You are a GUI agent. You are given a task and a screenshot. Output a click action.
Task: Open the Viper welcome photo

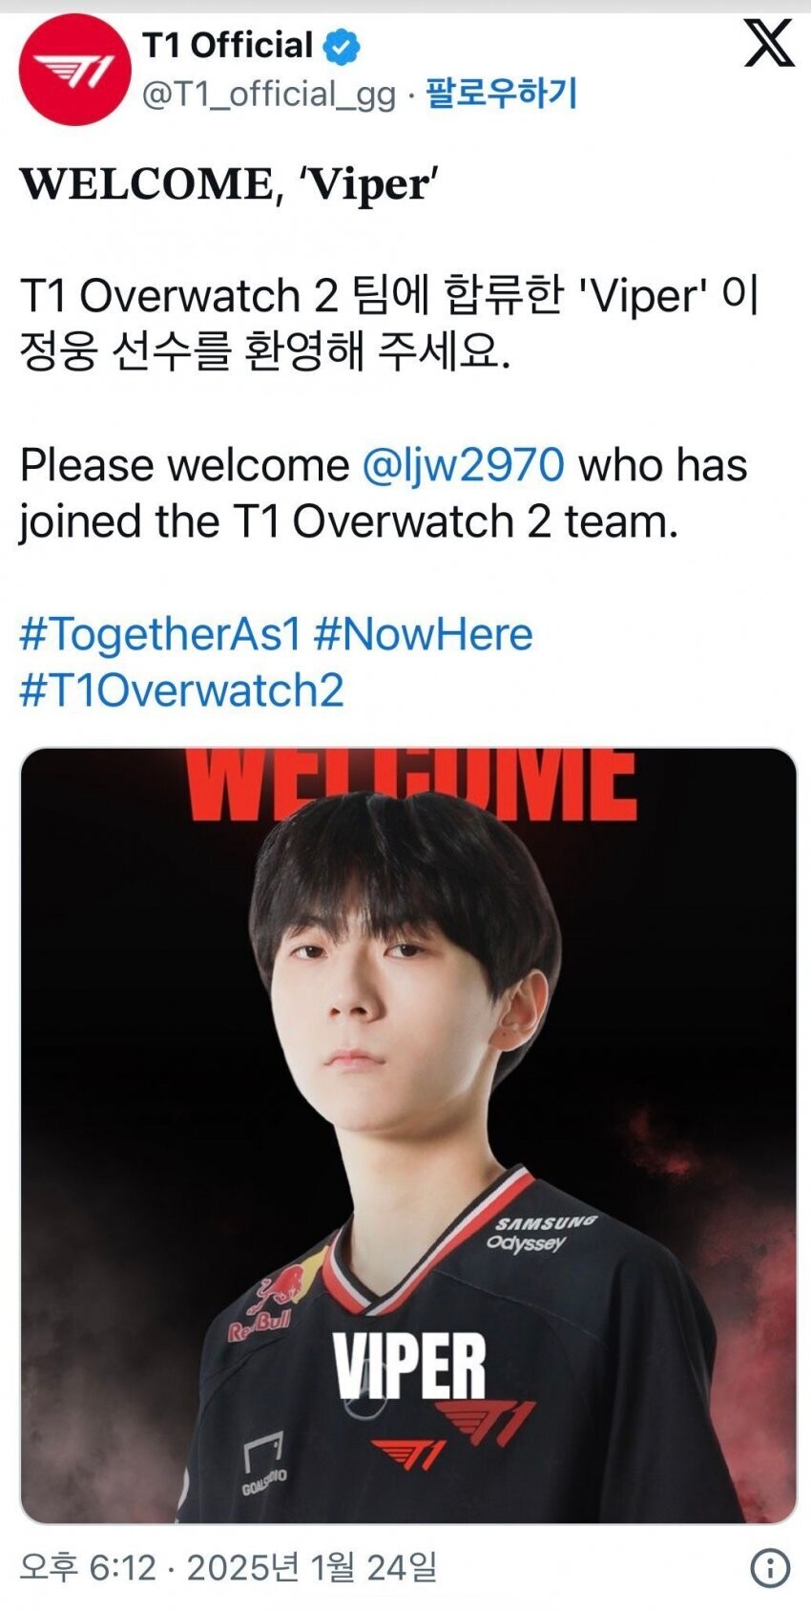pos(408,1135)
